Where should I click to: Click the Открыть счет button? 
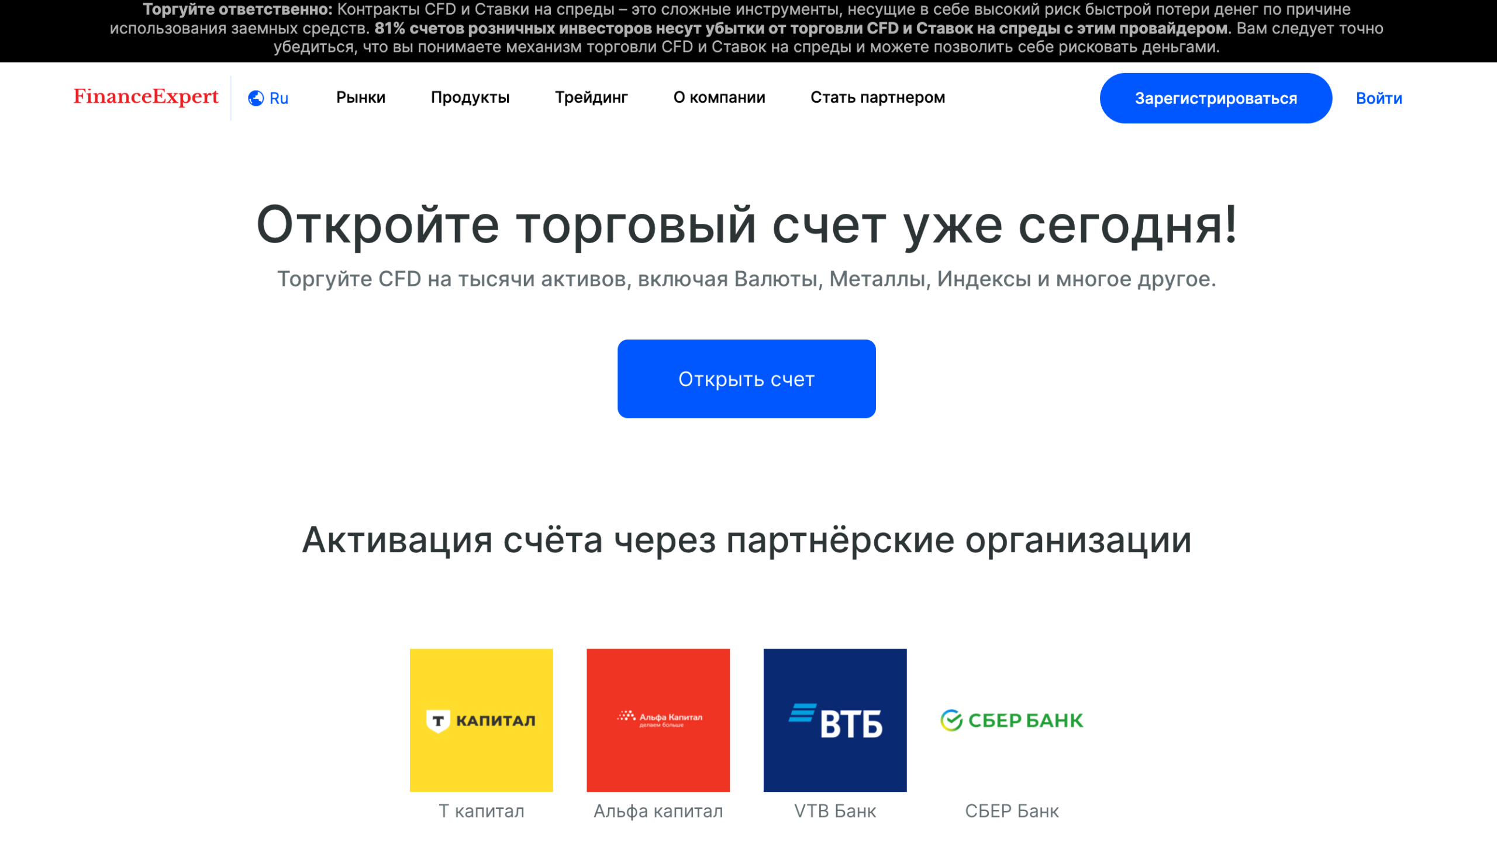pyautogui.click(x=746, y=379)
